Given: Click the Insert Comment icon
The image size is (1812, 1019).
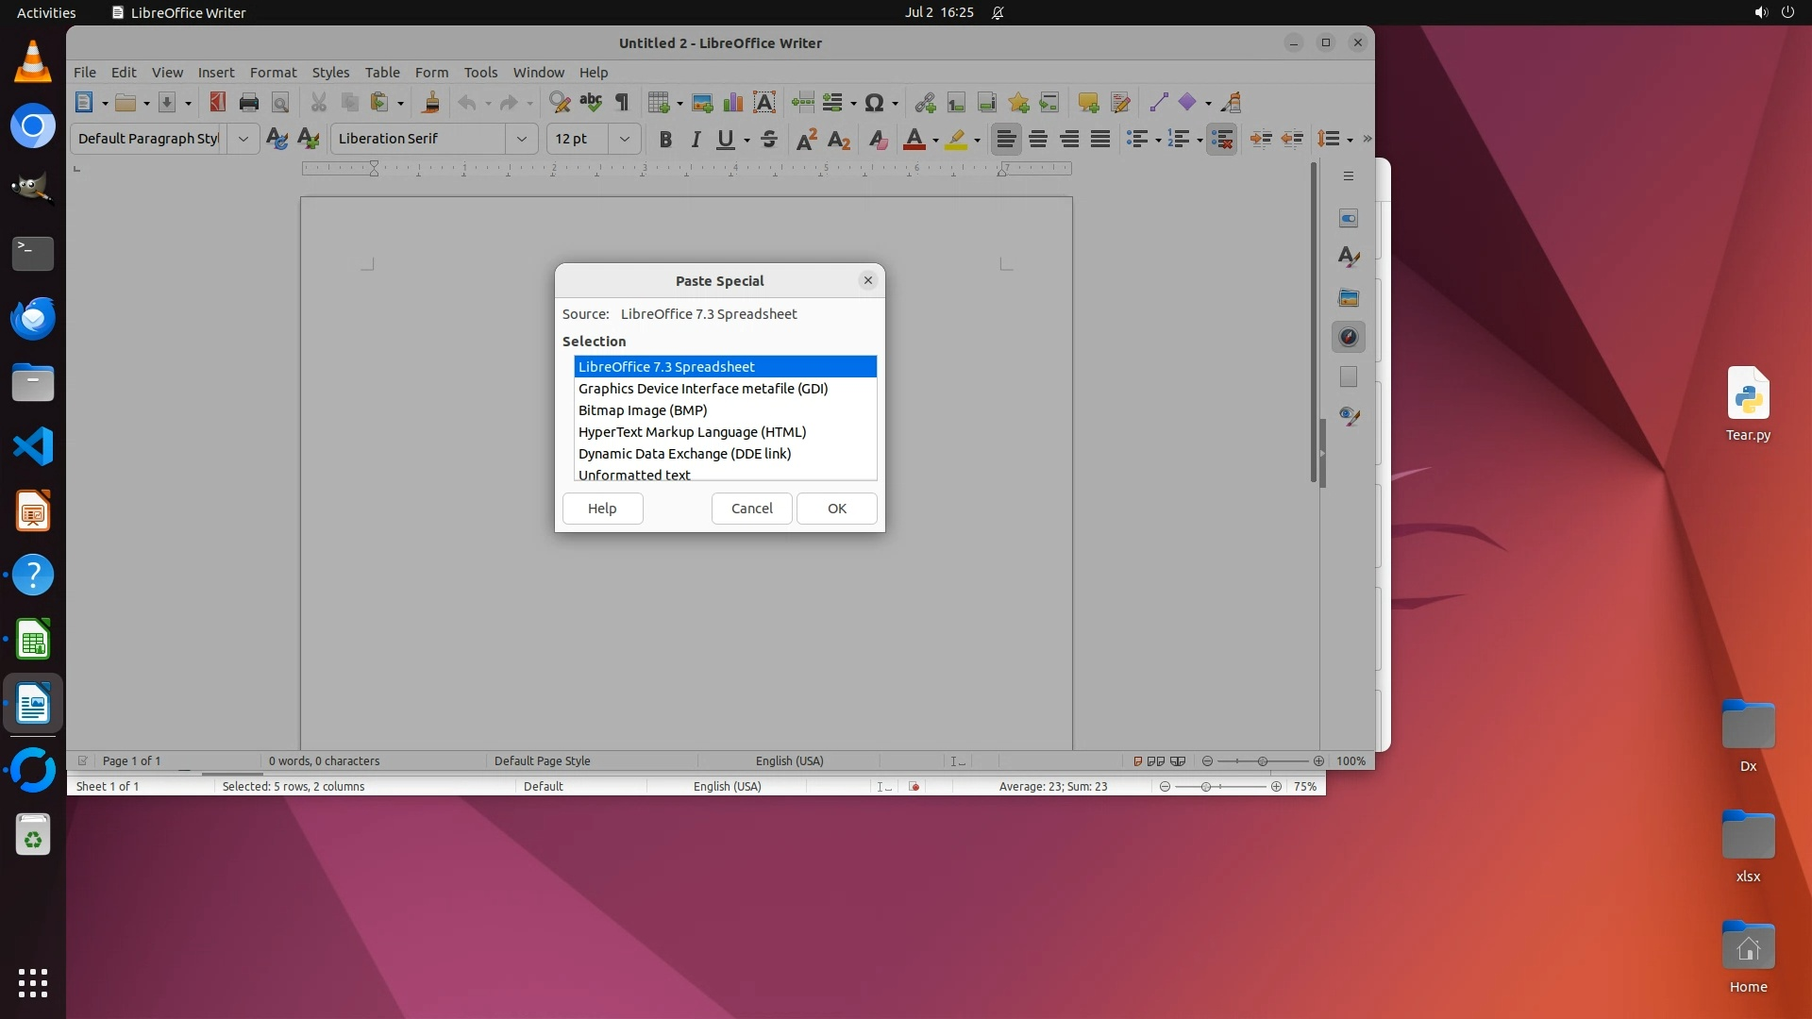Looking at the screenshot, I should [x=1088, y=103].
